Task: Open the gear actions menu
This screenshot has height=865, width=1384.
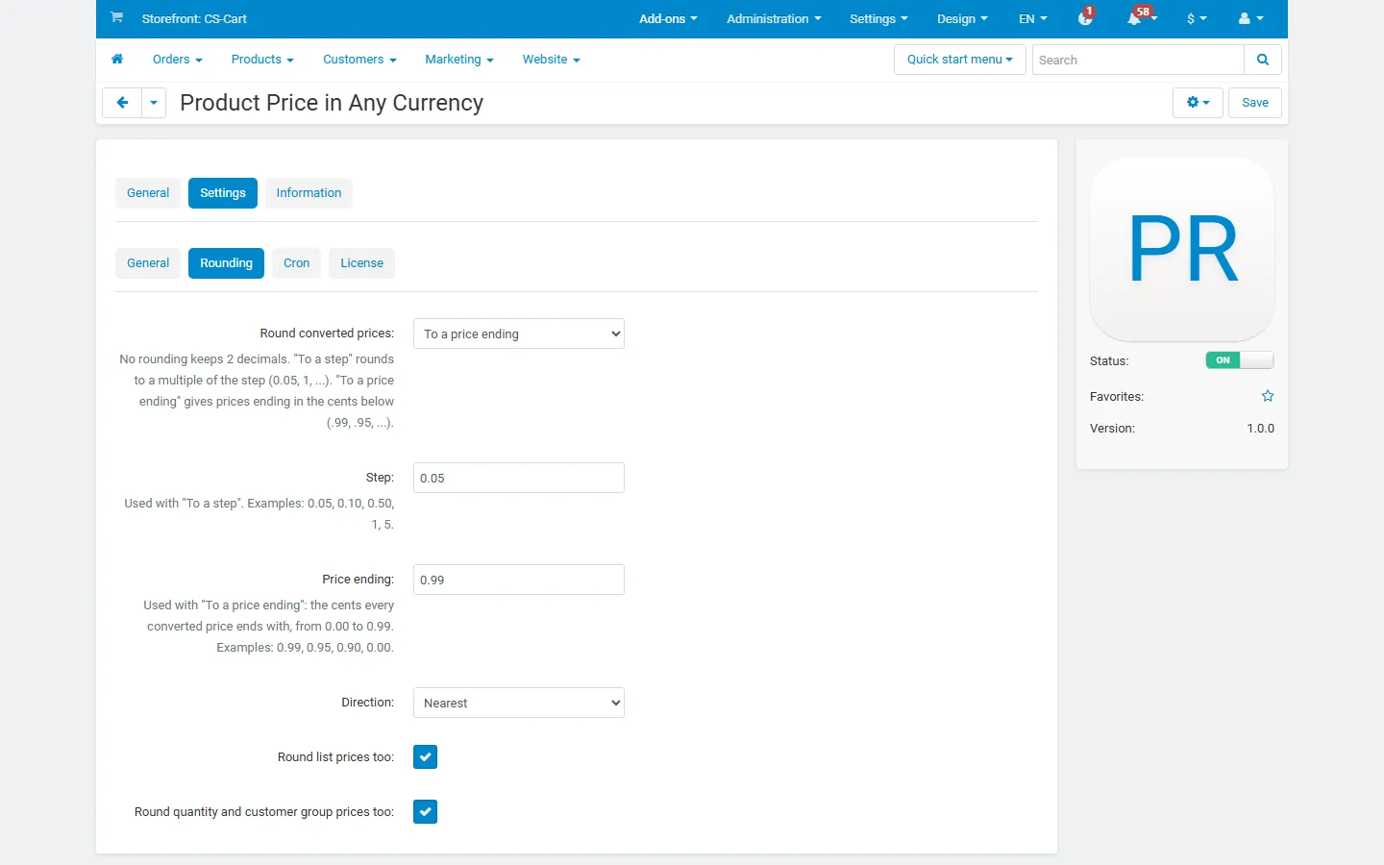Action: (x=1198, y=103)
